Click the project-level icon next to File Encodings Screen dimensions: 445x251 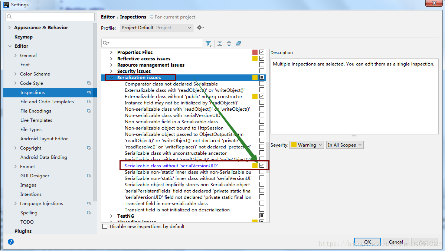pyautogui.click(x=89, y=111)
